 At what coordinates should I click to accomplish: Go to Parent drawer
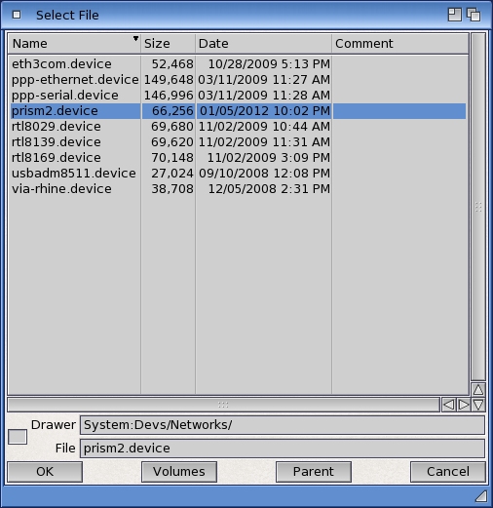(314, 472)
